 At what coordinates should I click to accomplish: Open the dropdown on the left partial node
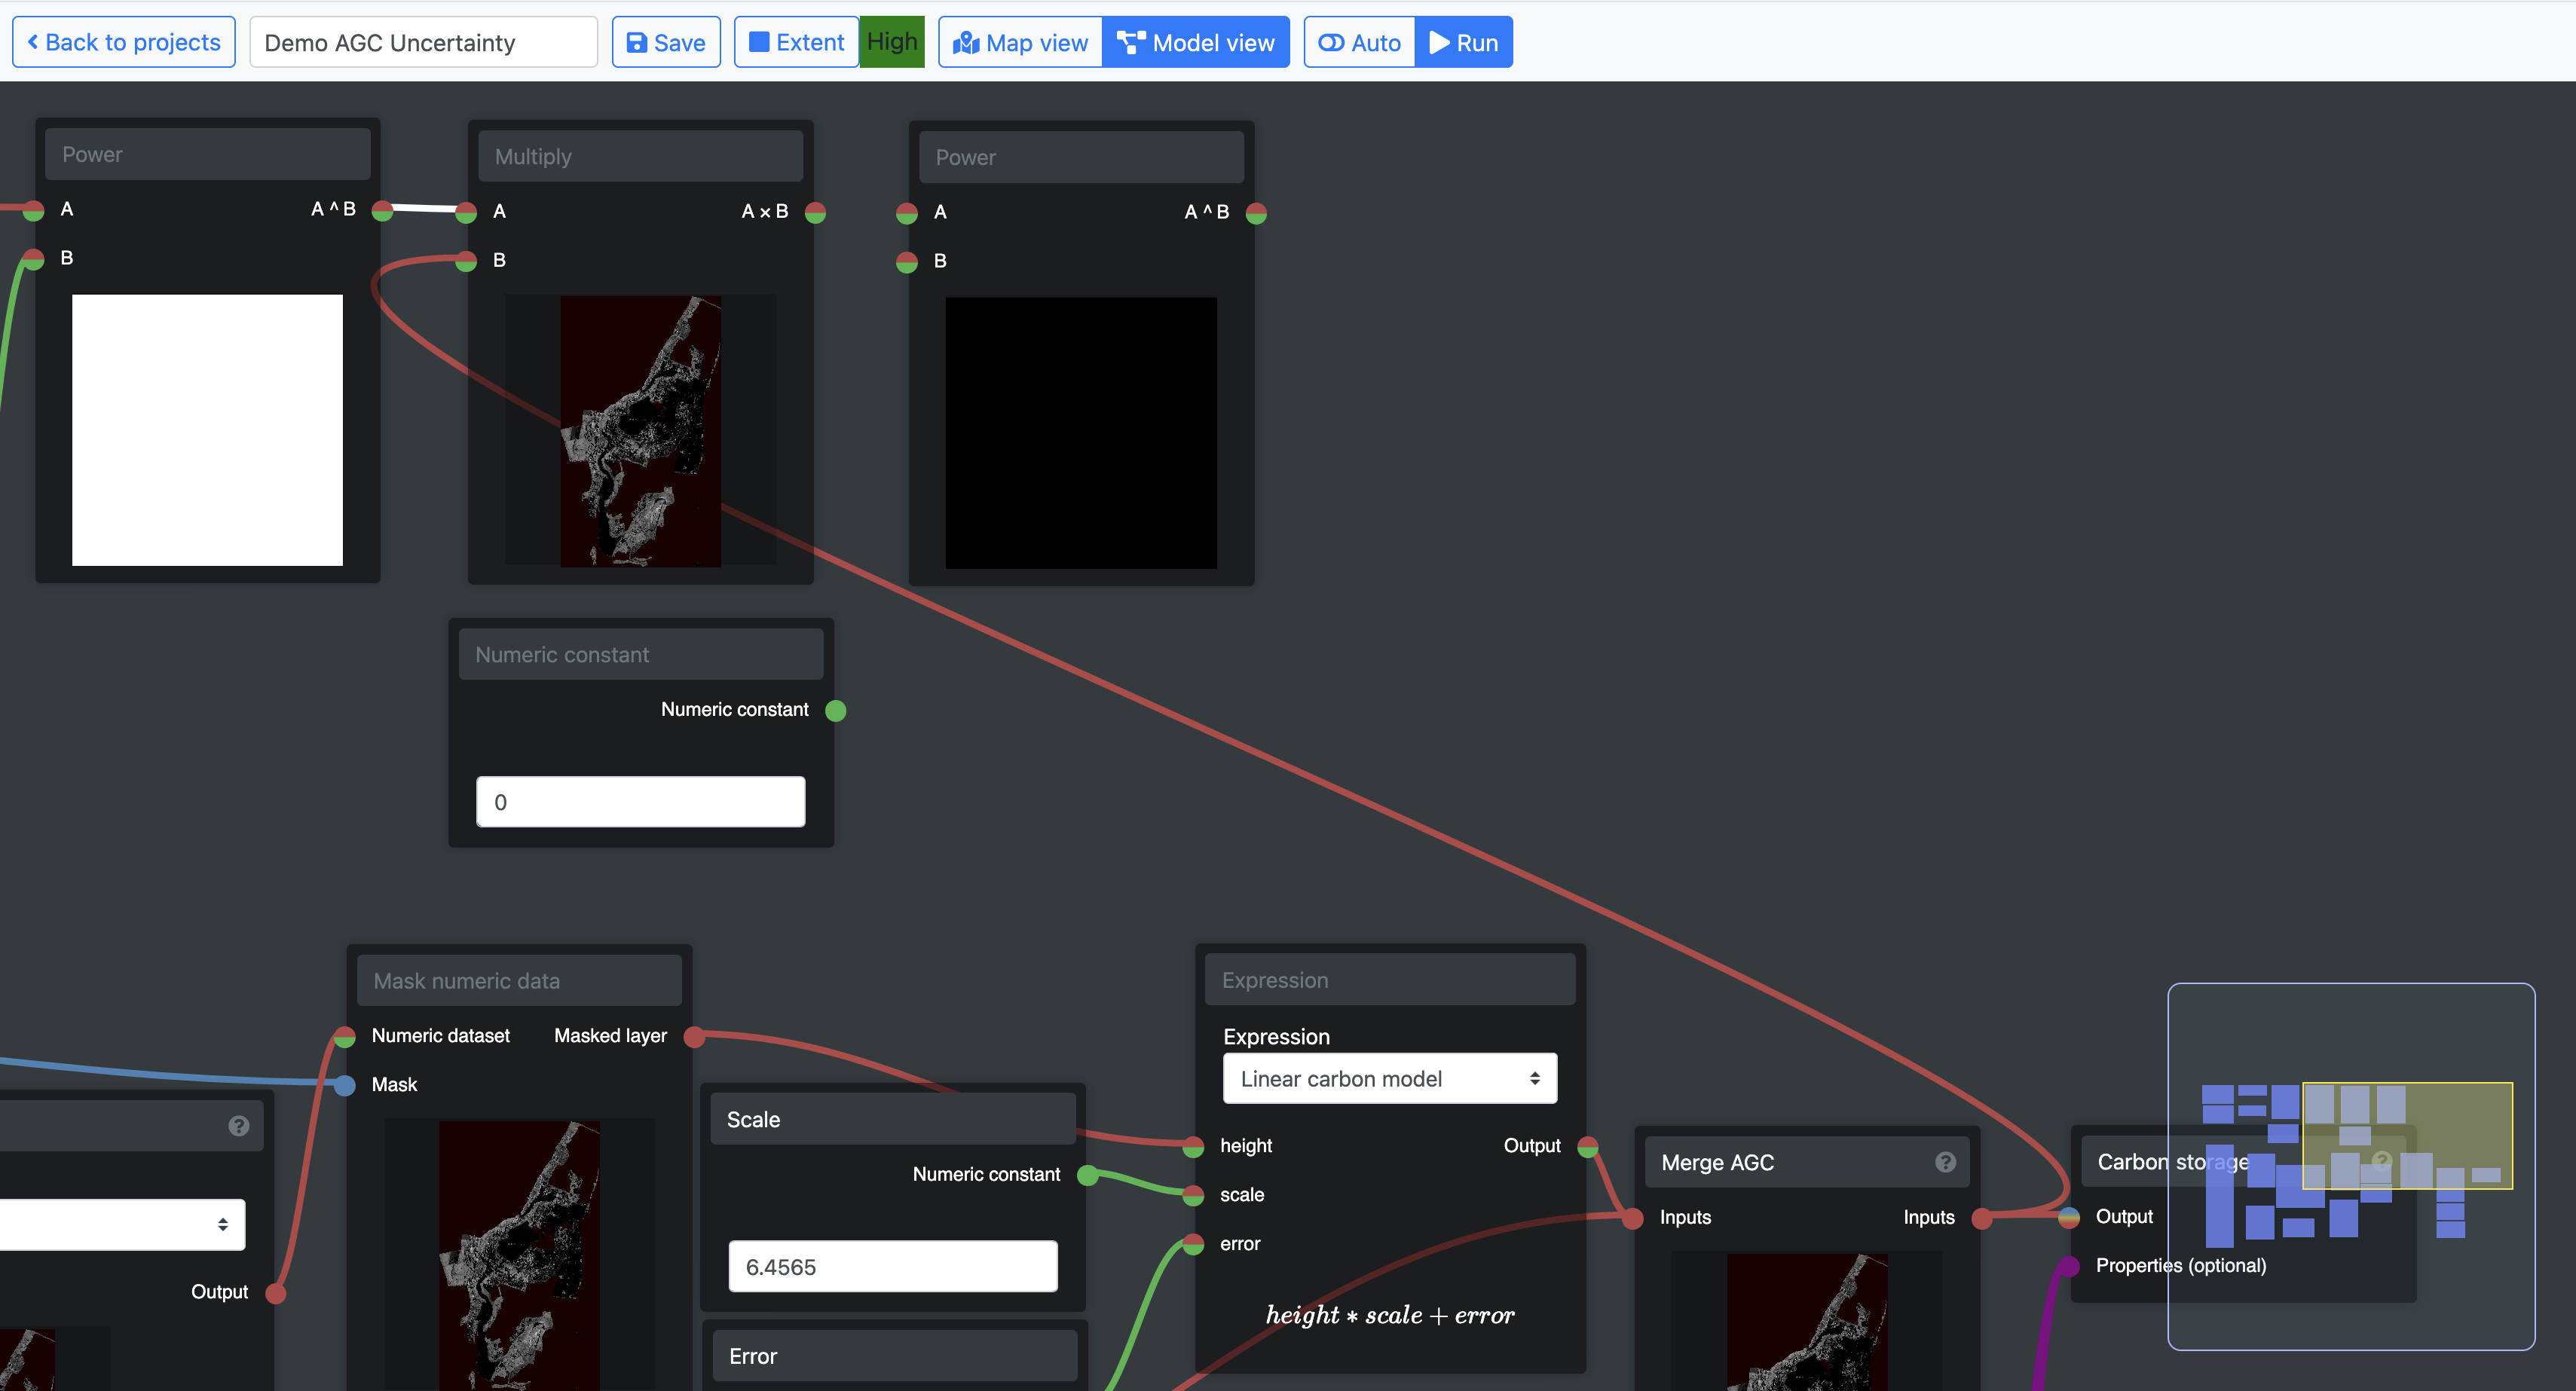pos(120,1224)
